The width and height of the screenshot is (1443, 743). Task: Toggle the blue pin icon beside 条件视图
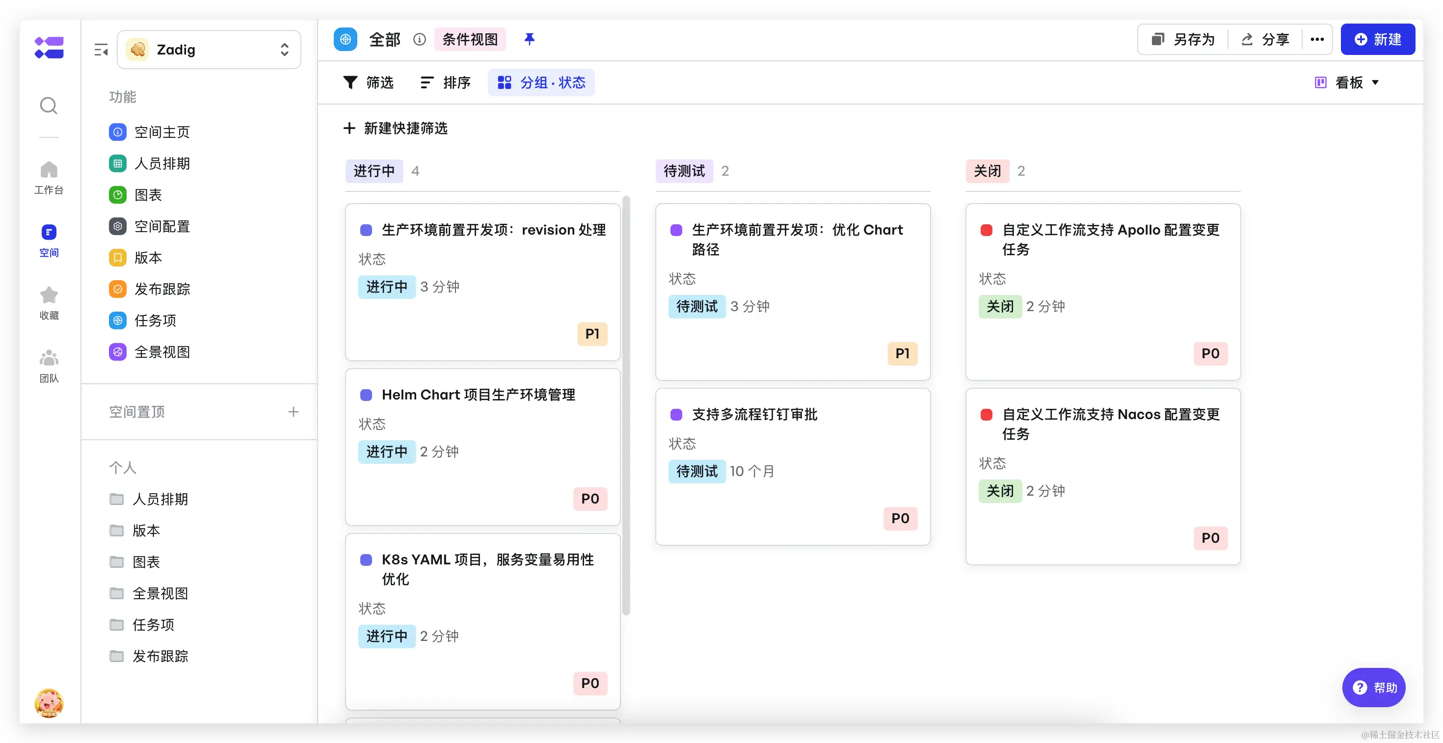(x=529, y=39)
